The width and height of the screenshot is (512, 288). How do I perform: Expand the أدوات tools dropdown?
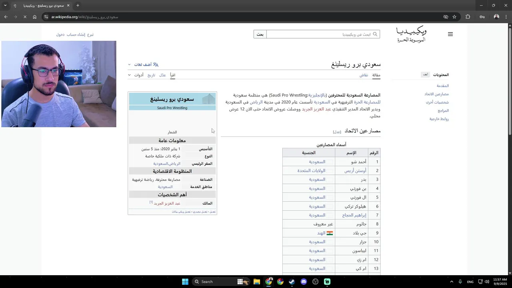[x=136, y=75]
